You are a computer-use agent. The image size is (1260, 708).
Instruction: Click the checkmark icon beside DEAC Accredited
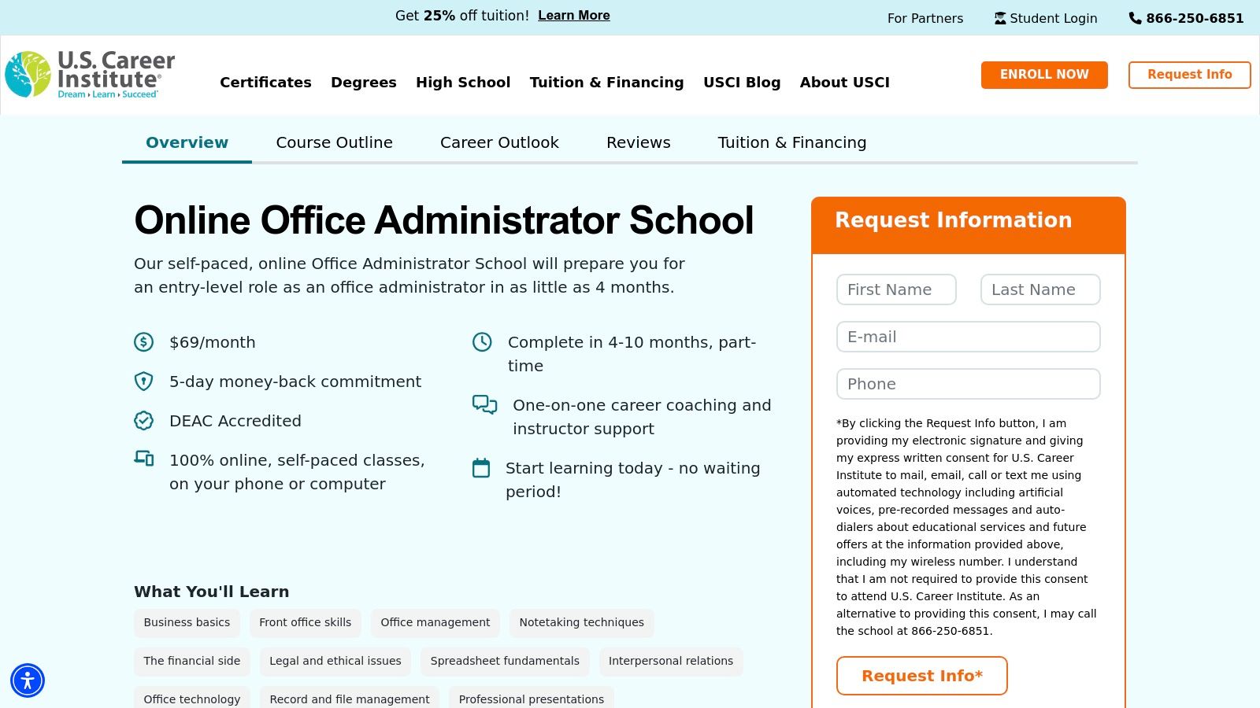tap(143, 421)
